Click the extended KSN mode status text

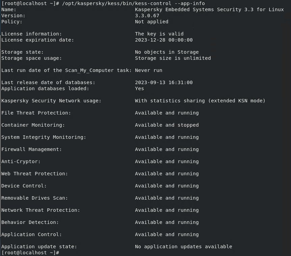tap(200, 101)
